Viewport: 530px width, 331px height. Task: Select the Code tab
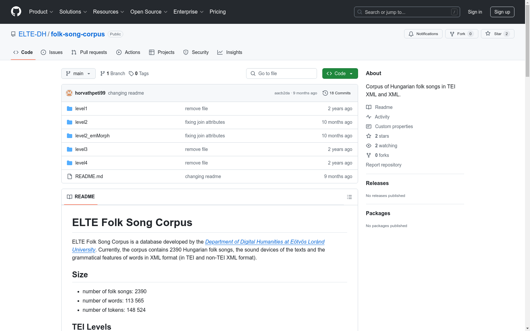(x=23, y=52)
